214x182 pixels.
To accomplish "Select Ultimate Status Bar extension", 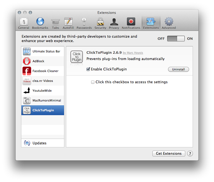I will (x=43, y=51).
